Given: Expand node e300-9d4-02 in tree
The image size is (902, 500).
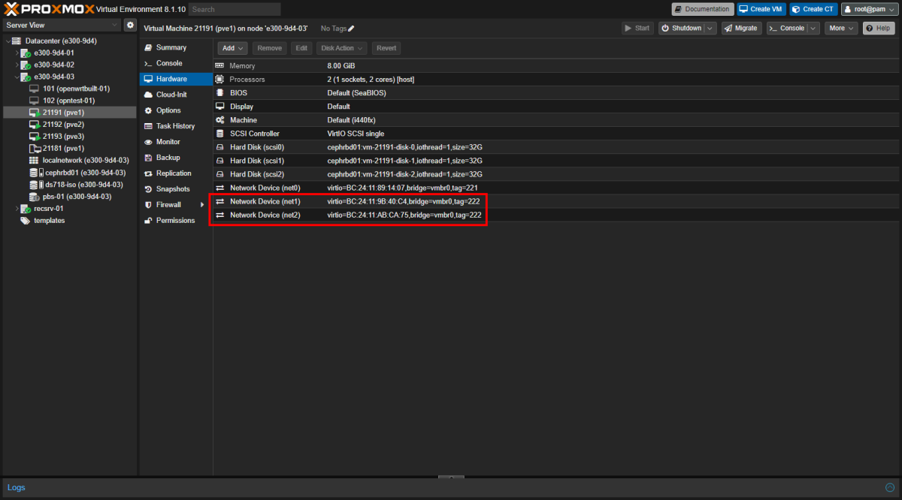Looking at the screenshot, I should [x=16, y=65].
